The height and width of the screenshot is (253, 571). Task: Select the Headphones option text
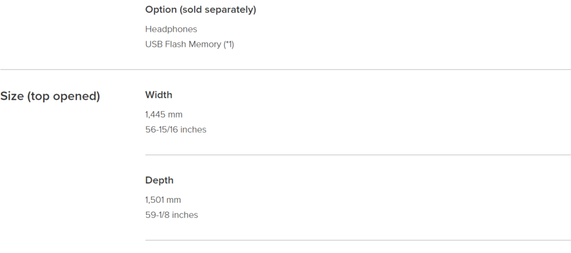click(171, 29)
